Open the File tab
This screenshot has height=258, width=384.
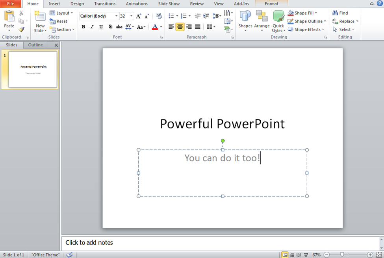point(11,4)
